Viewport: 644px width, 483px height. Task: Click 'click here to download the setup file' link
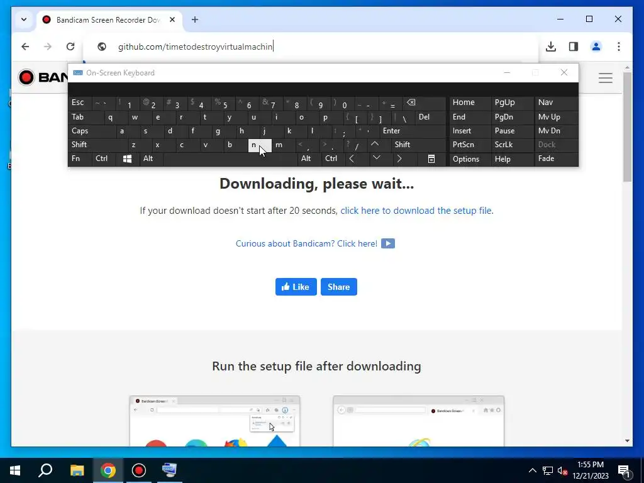tap(416, 211)
